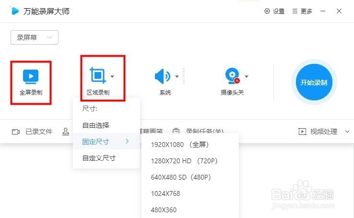354x218 pixels.
Task: Open the 录屏幕 mode dropdown
Action: (x=35, y=37)
